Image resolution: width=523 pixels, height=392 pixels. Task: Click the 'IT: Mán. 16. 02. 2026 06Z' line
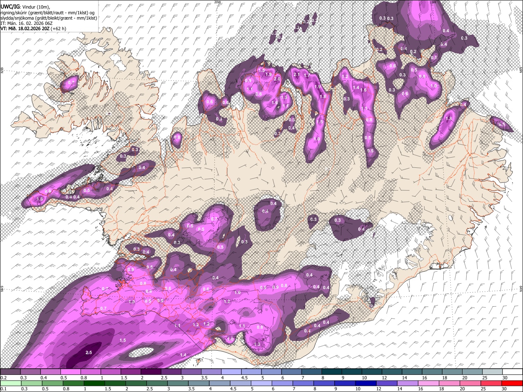coord(26,23)
